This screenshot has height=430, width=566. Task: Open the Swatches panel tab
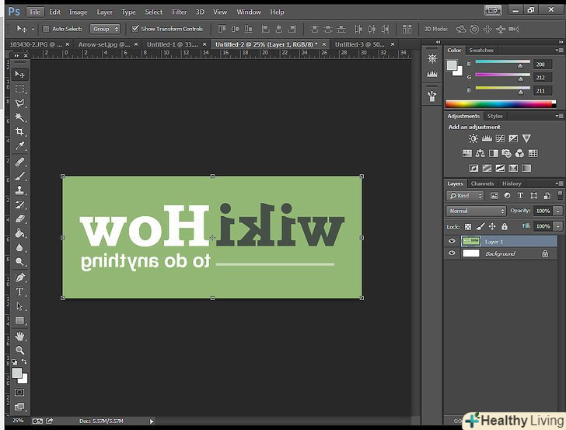(x=480, y=51)
